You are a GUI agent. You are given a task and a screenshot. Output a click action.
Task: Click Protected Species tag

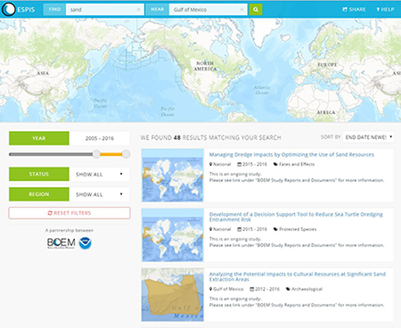pos(295,229)
